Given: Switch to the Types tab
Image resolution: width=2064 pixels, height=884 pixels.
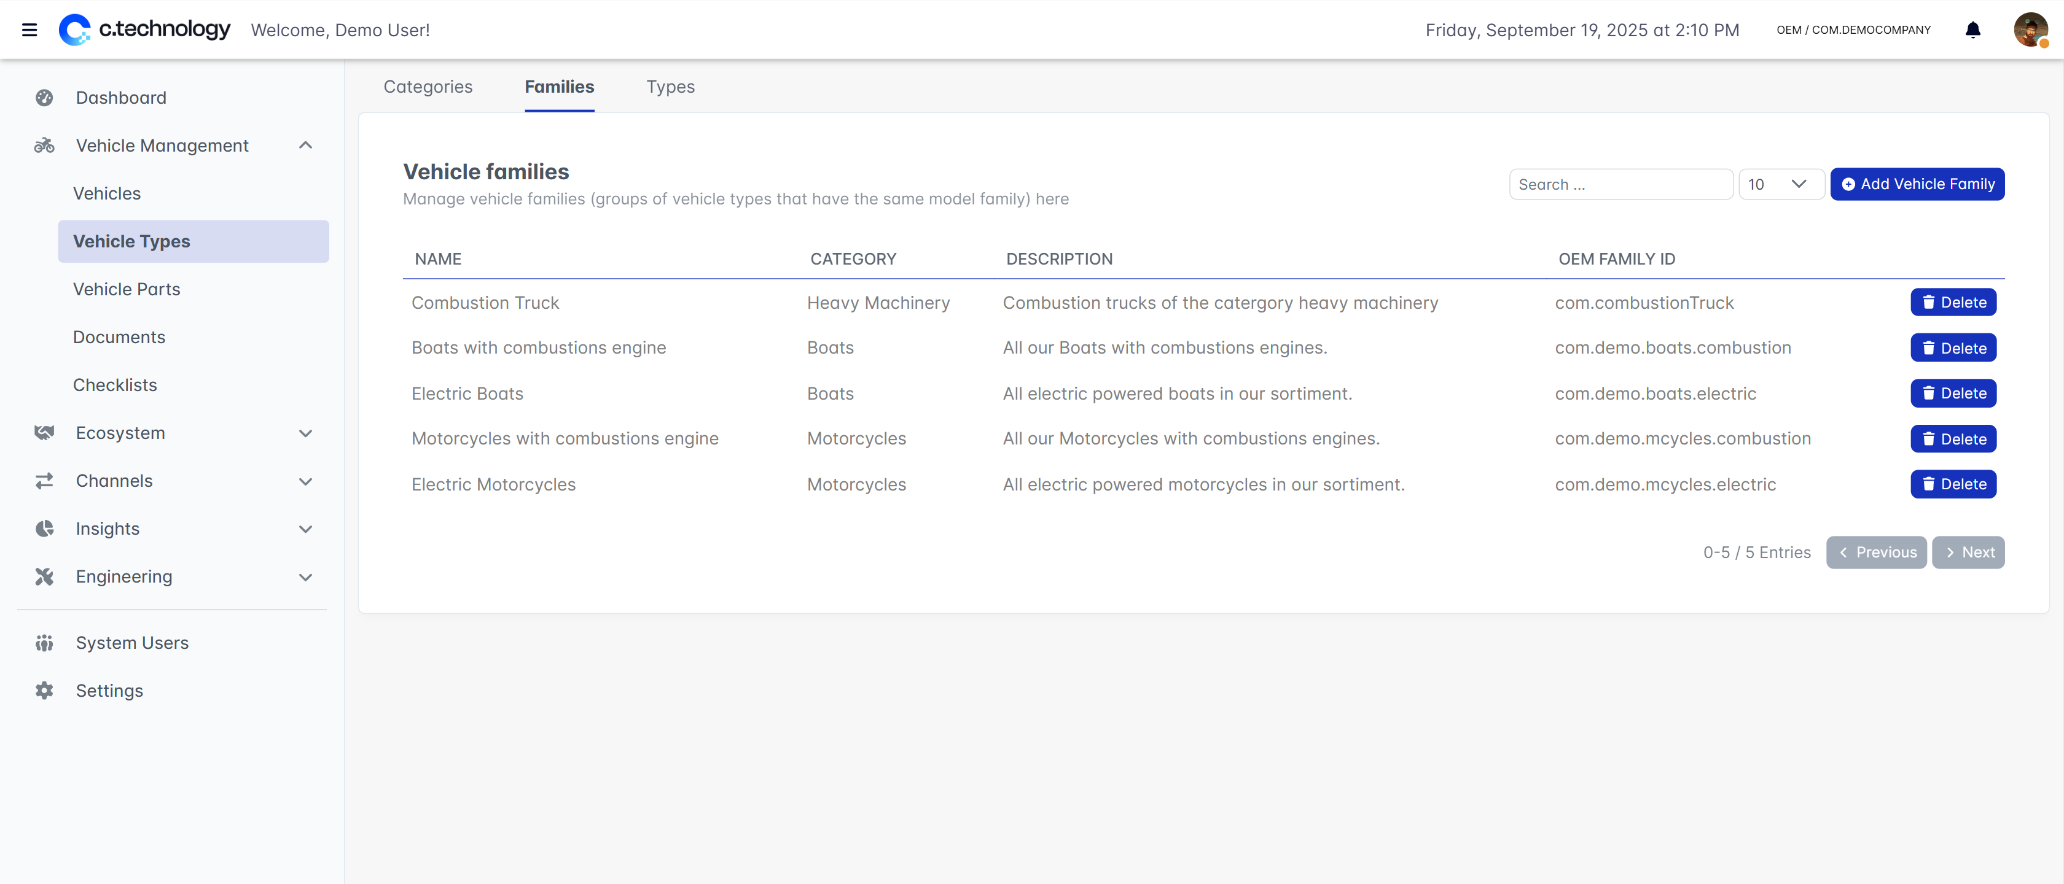Looking at the screenshot, I should [670, 87].
